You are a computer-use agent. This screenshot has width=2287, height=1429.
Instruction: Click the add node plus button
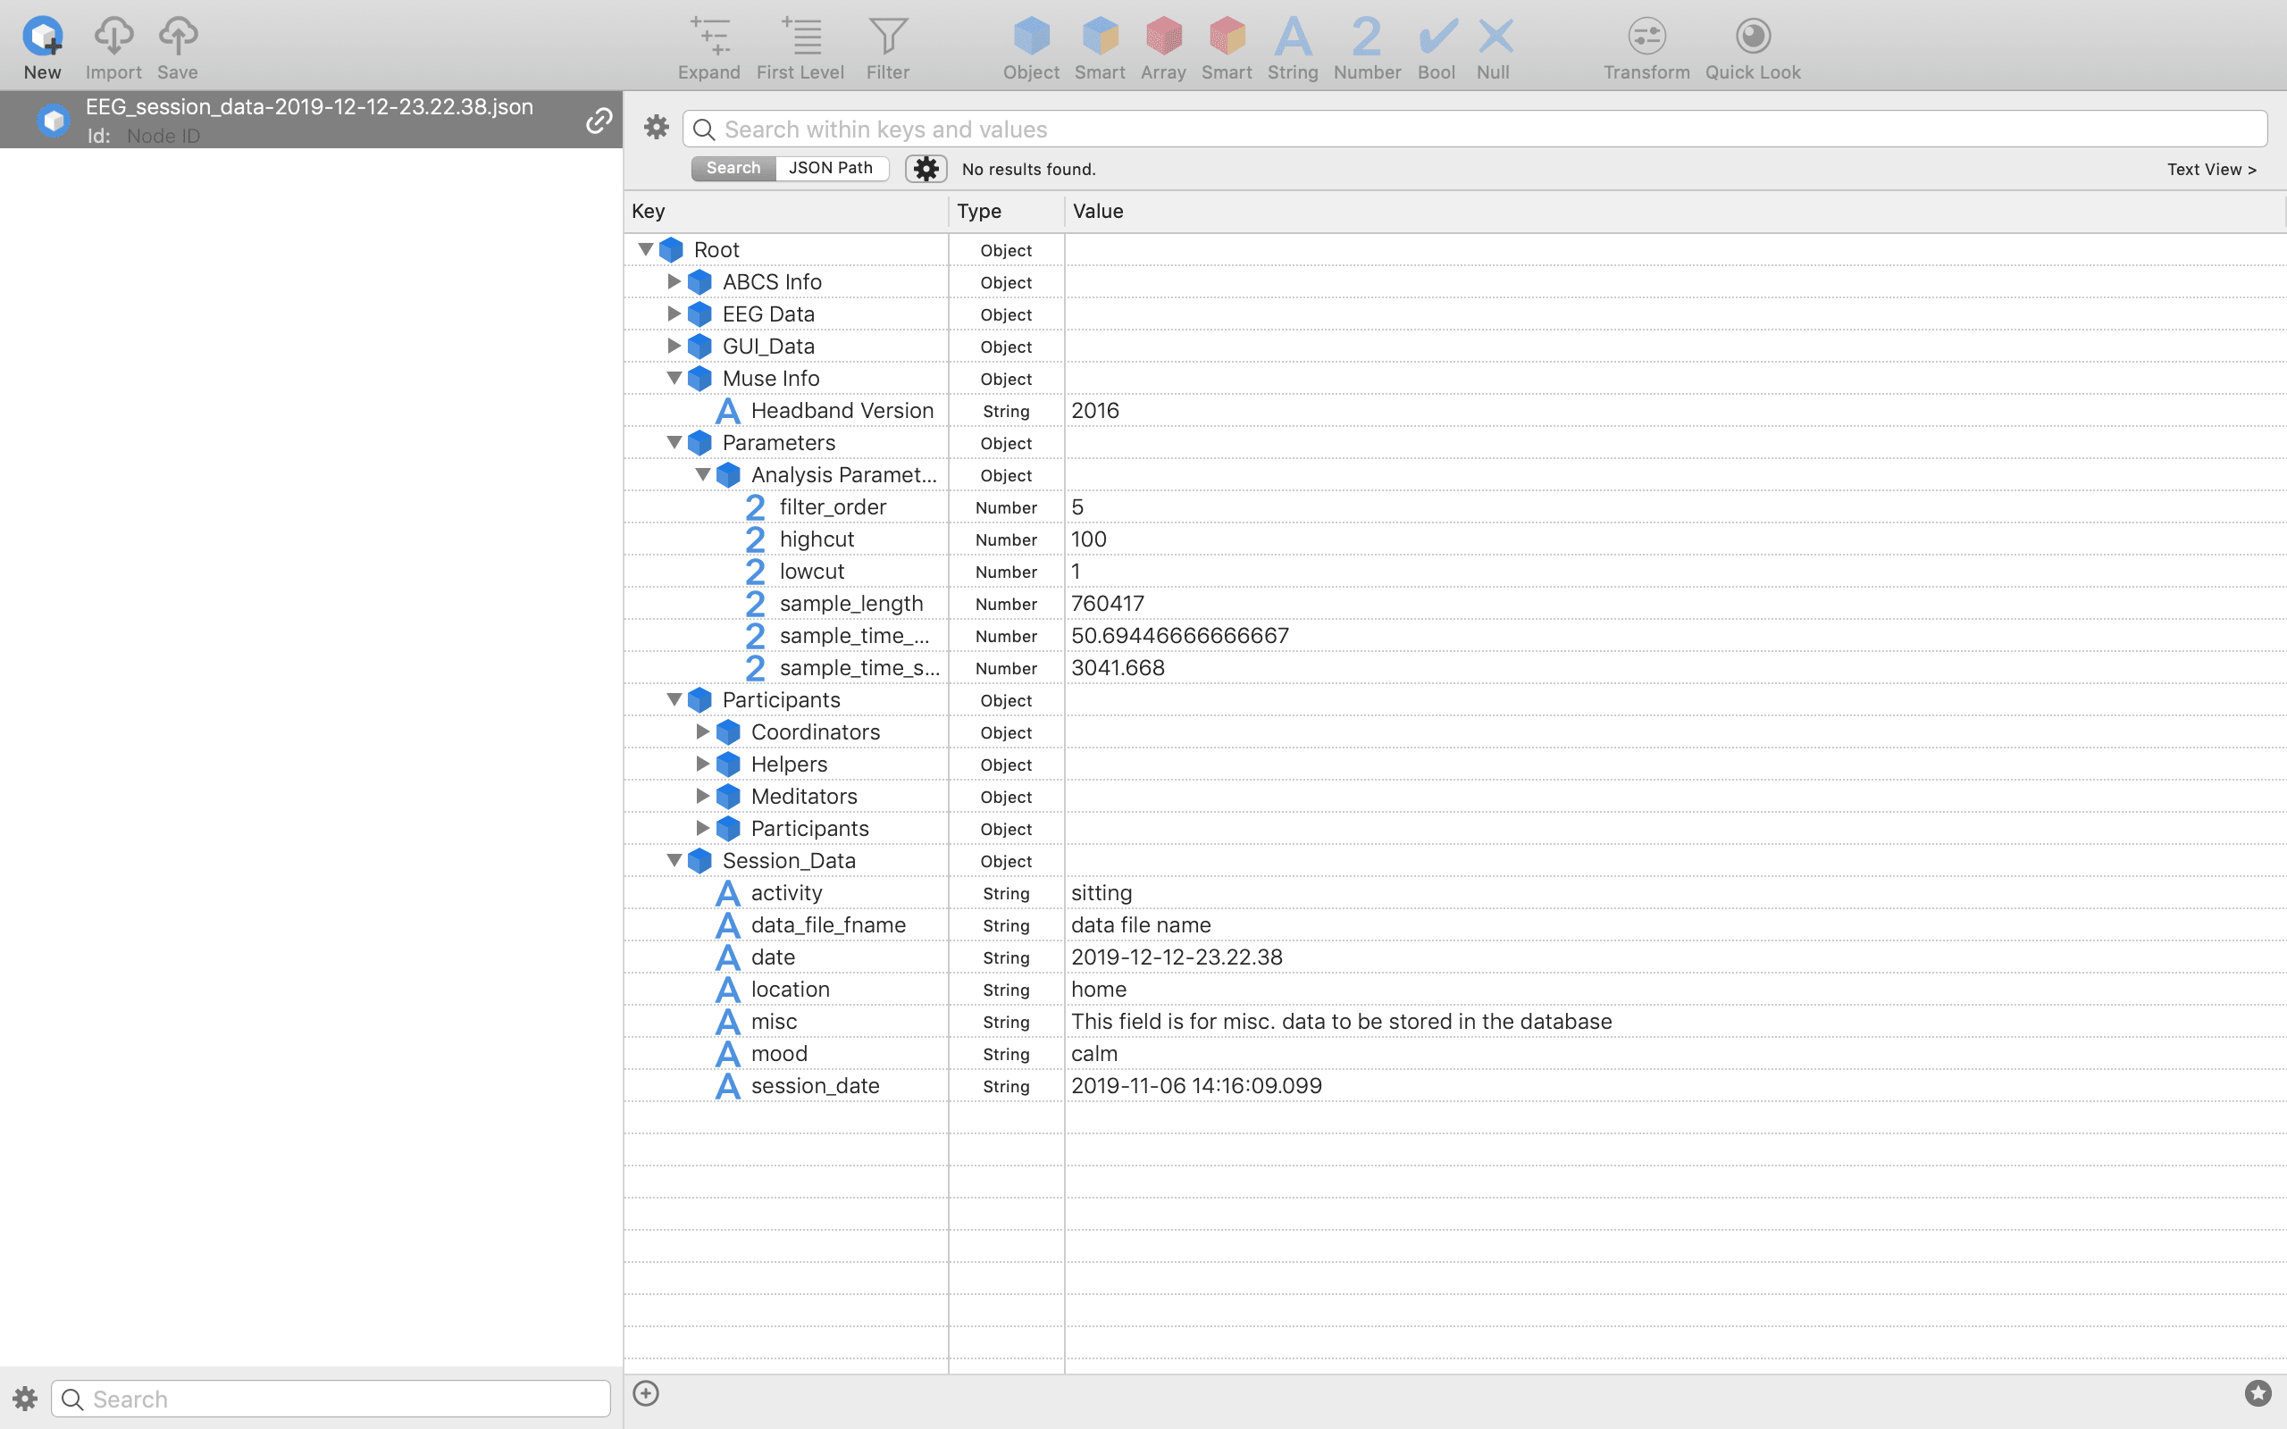[646, 1393]
